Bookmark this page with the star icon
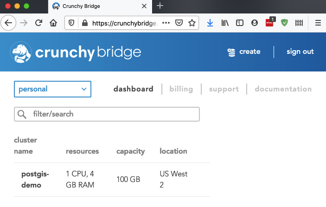Image resolution: width=326 pixels, height=207 pixels. pyautogui.click(x=192, y=23)
